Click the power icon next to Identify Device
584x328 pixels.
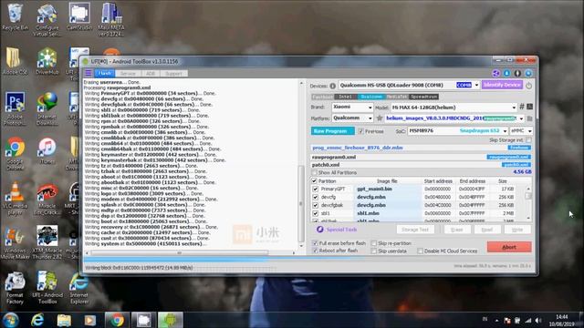tap(528, 86)
